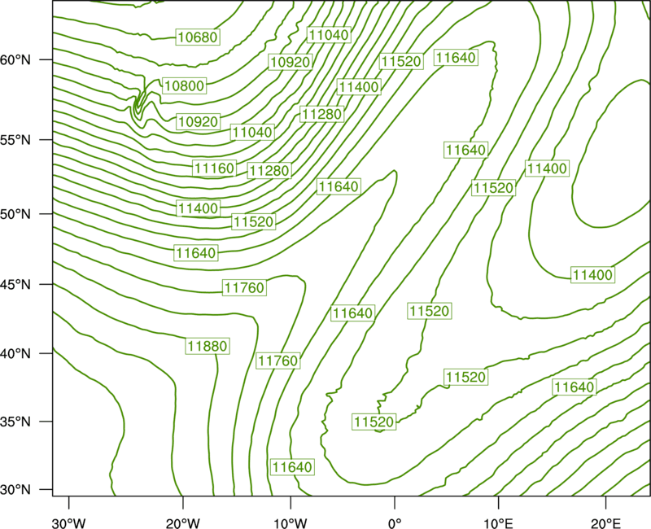Select the 55°N latitude axis label
The height and width of the screenshot is (529, 651).
click(x=15, y=140)
